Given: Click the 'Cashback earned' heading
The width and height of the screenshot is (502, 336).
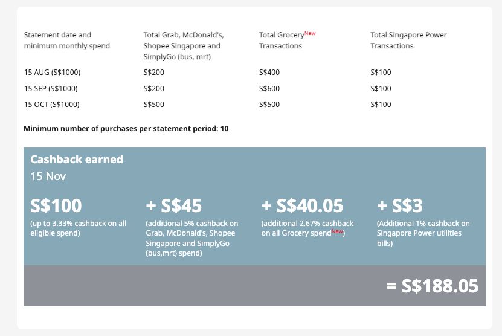Looking at the screenshot, I should [x=77, y=159].
